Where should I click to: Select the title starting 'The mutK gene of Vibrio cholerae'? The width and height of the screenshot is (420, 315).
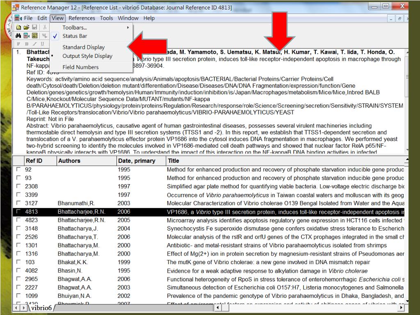(x=268, y=262)
